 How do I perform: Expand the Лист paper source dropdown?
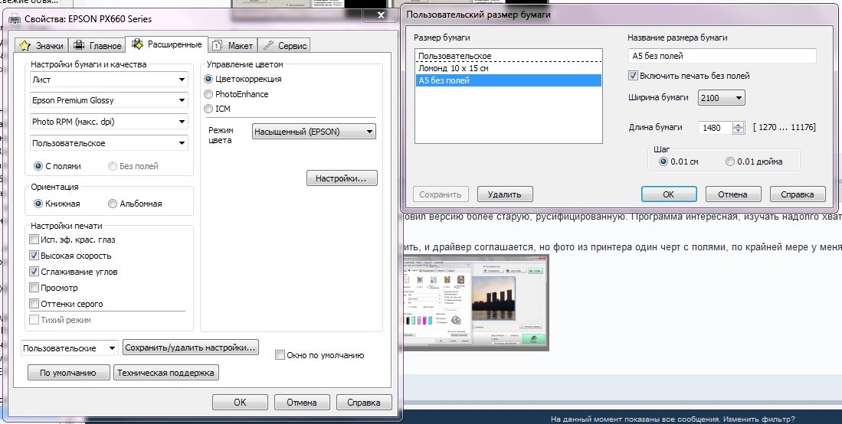[109, 80]
